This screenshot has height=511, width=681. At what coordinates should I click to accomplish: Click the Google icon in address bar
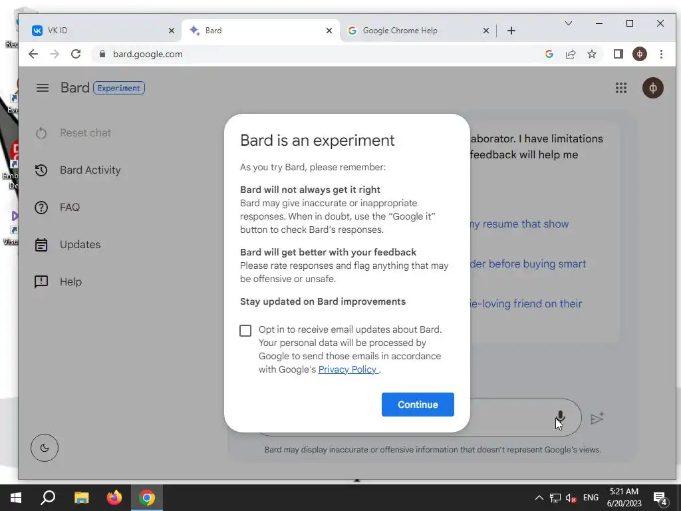click(549, 54)
